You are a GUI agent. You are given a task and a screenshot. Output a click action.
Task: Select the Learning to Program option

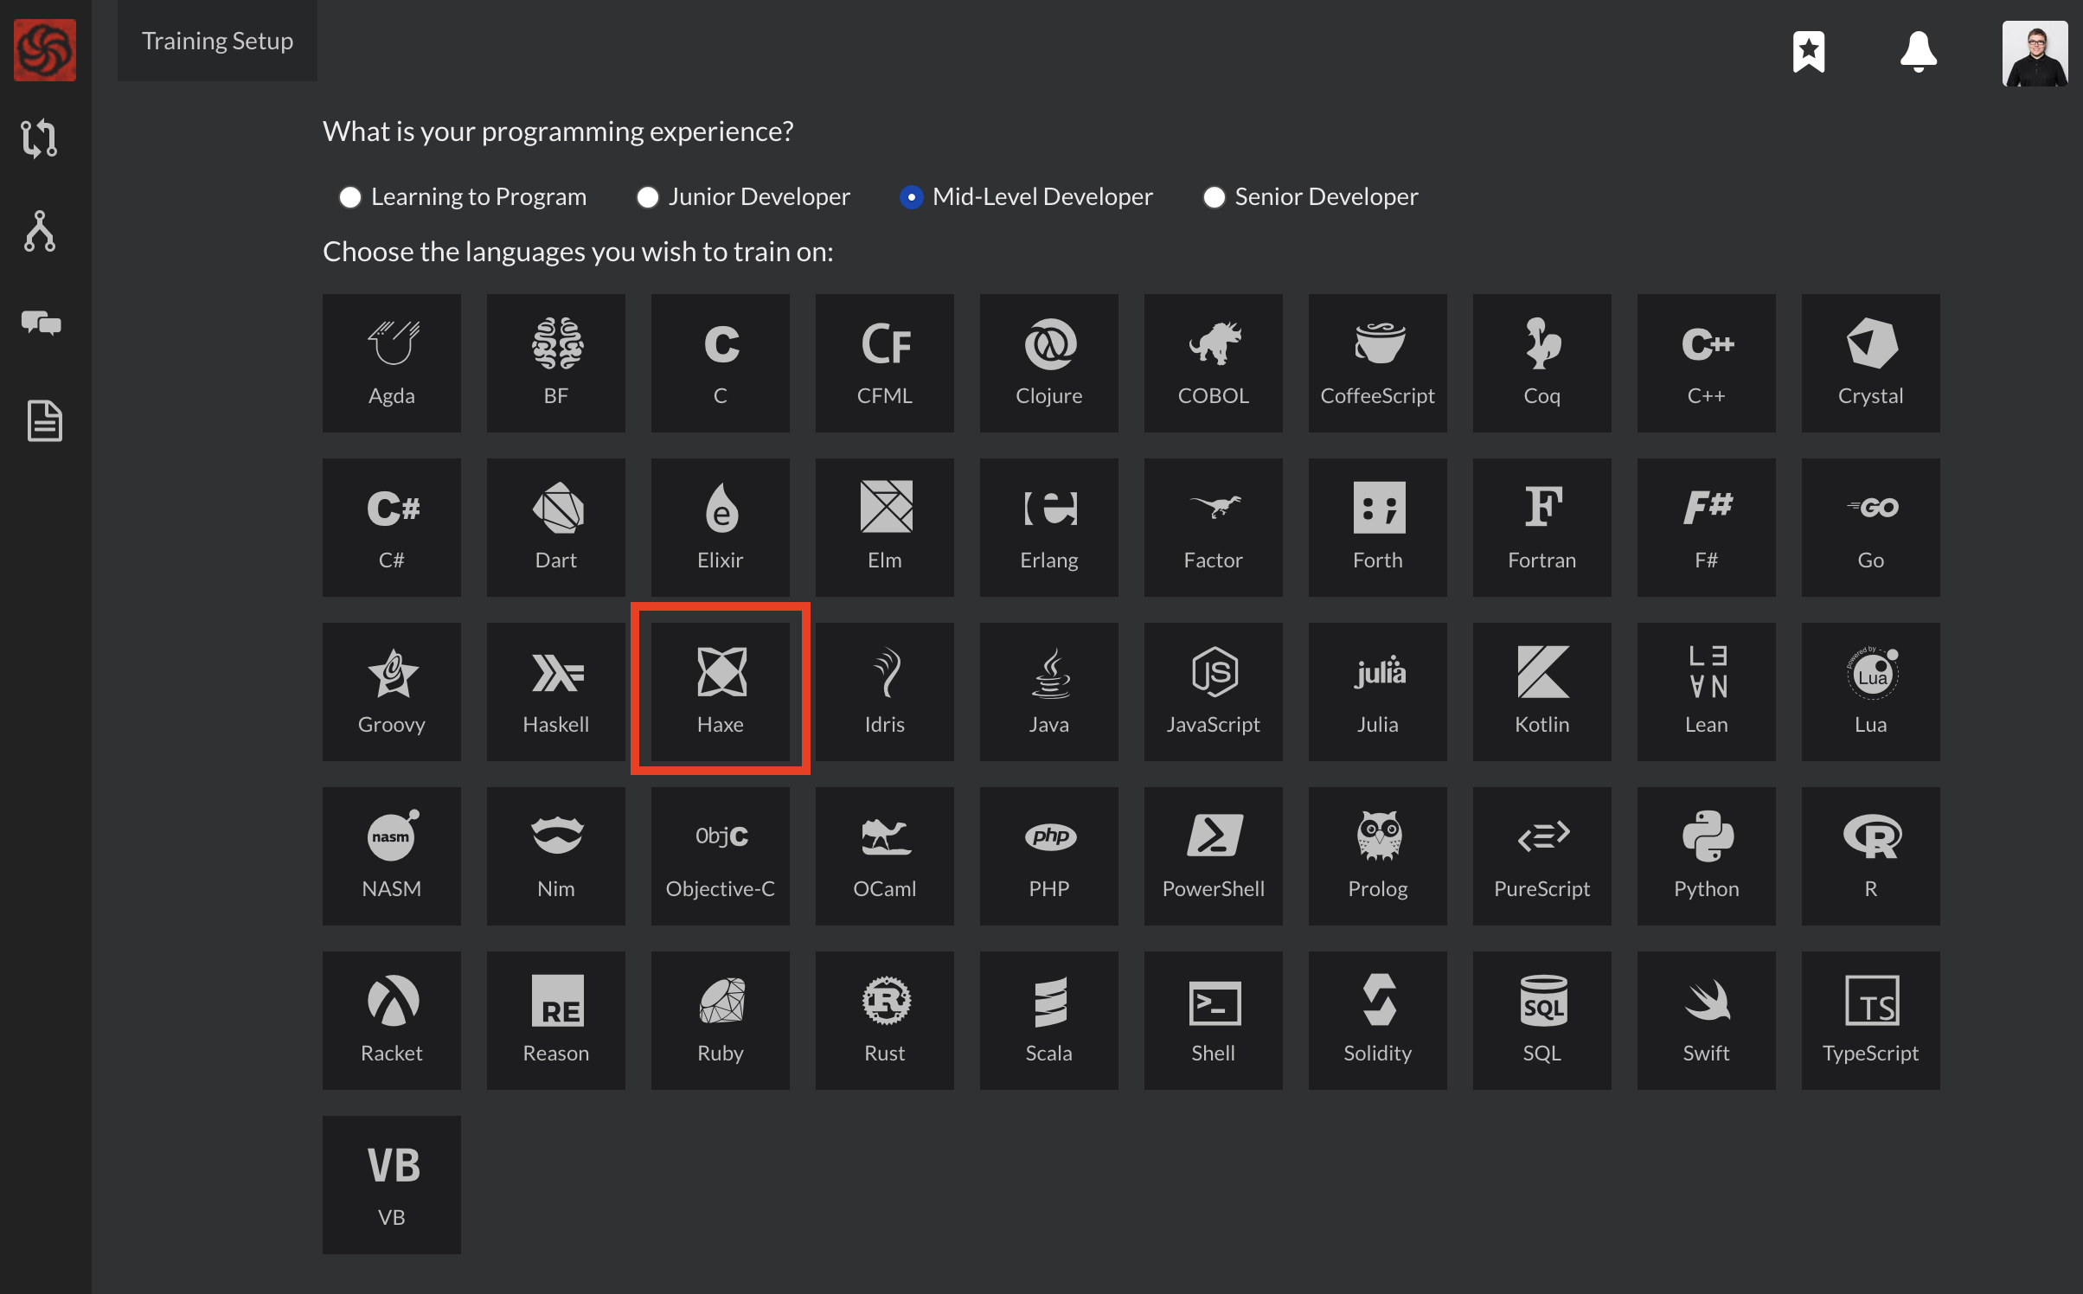349,195
